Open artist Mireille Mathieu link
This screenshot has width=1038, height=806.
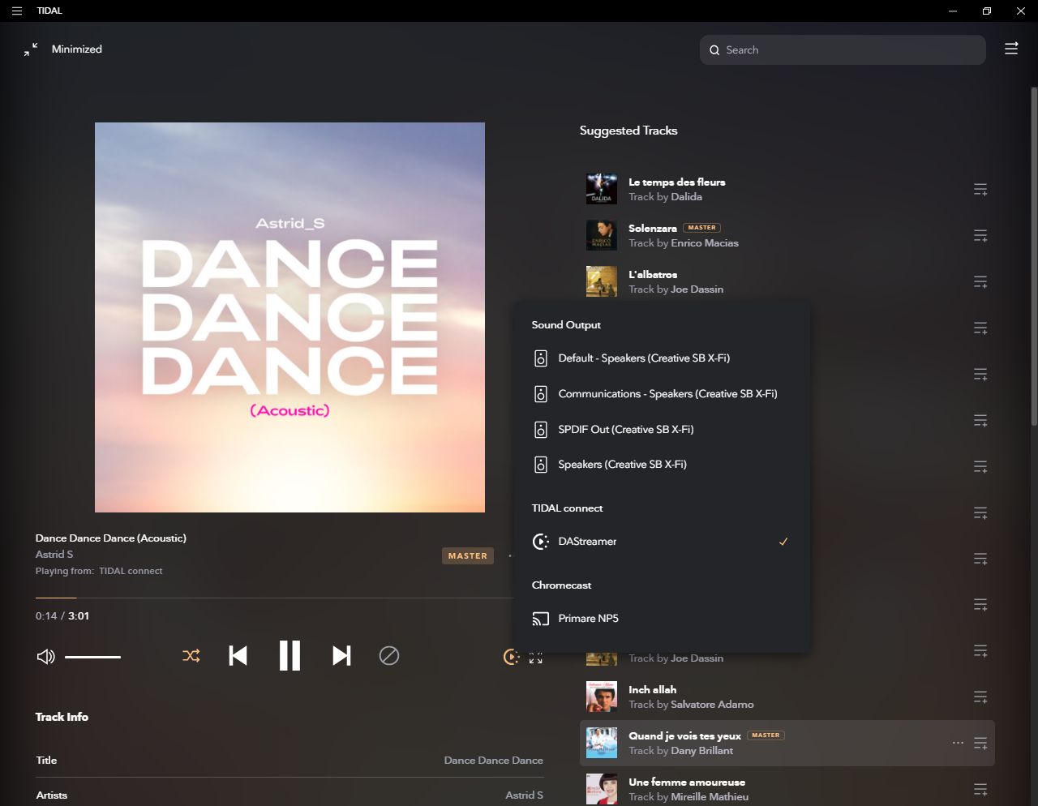[710, 797]
